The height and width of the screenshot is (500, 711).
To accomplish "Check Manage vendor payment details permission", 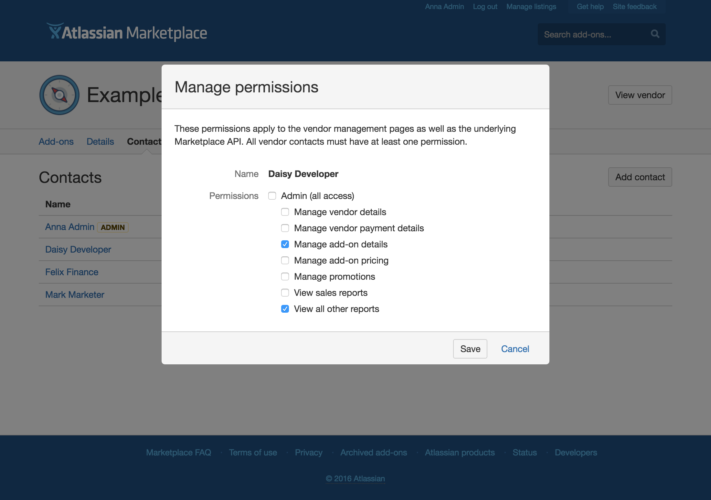I will (x=285, y=228).
